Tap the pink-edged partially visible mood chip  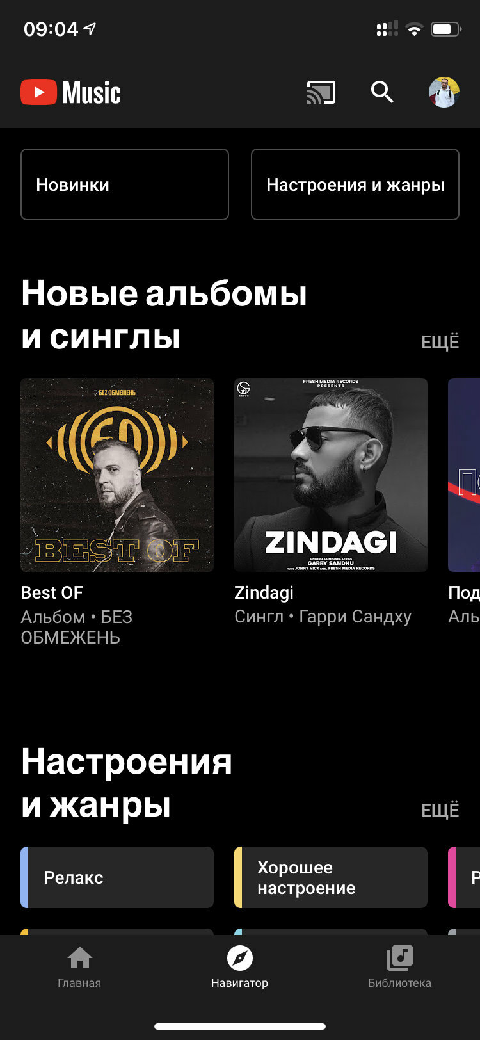pyautogui.click(x=464, y=877)
